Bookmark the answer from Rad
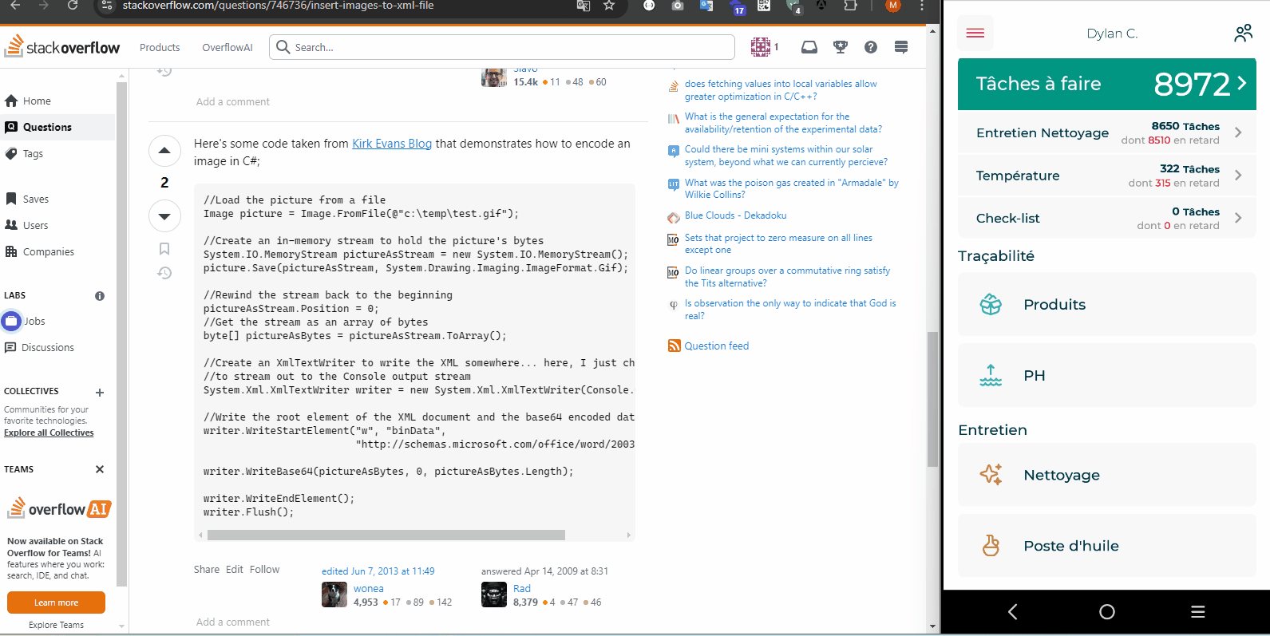 tap(164, 249)
